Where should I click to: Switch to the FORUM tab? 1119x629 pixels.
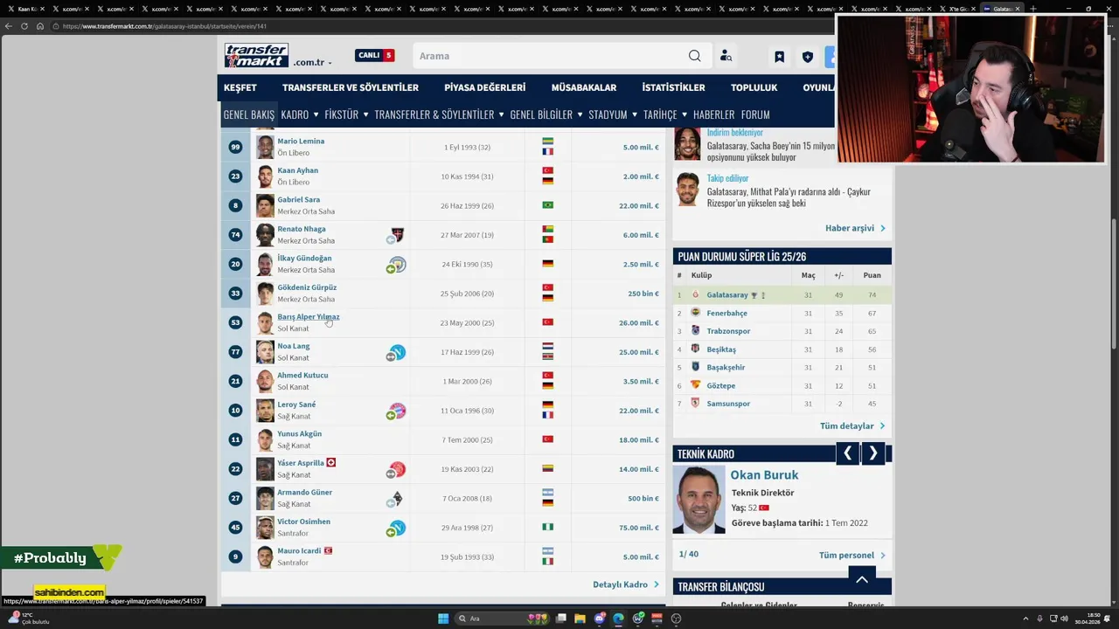(x=755, y=114)
